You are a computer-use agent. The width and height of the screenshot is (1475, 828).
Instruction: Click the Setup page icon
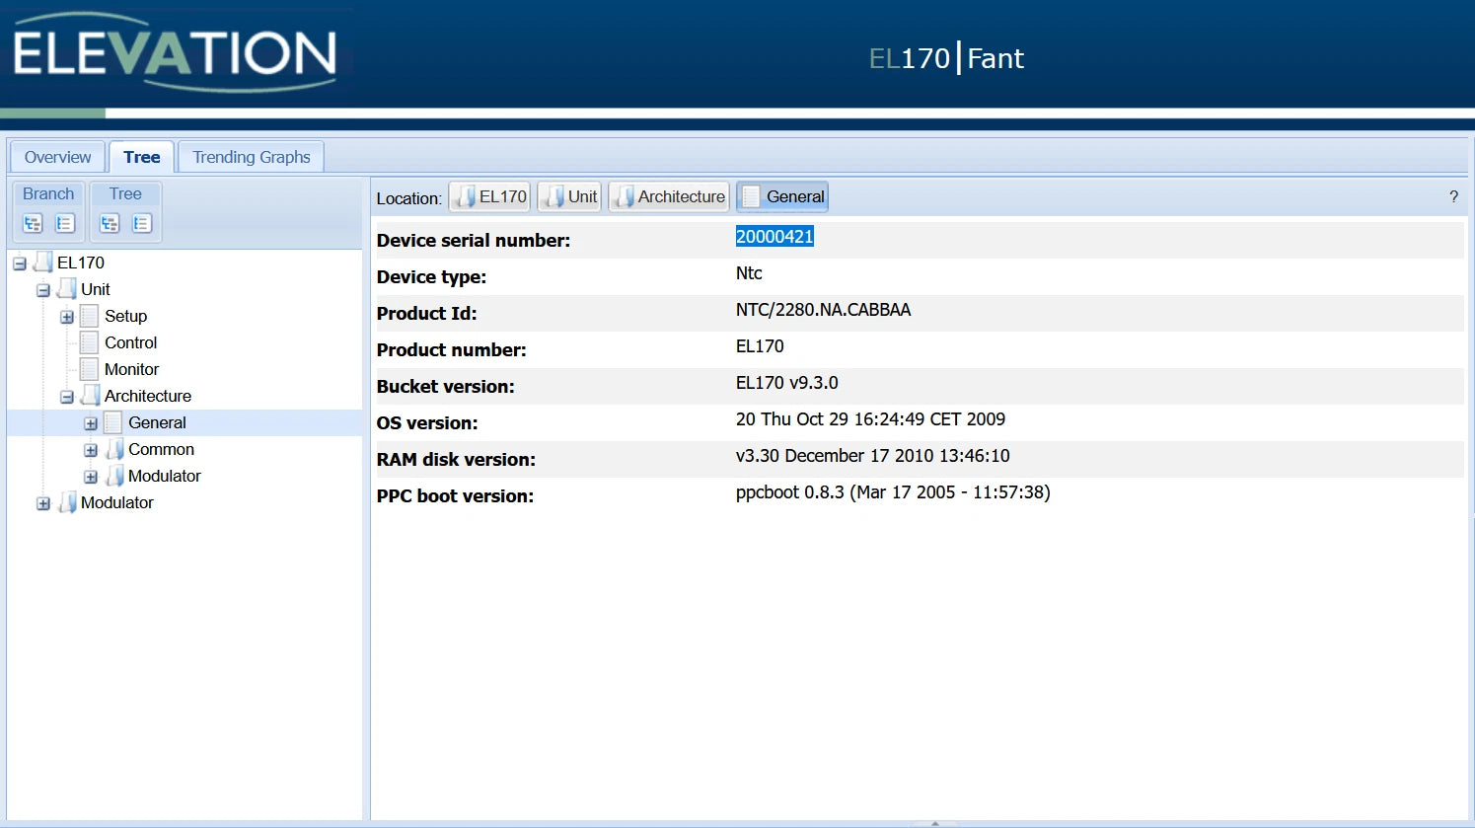pos(90,316)
